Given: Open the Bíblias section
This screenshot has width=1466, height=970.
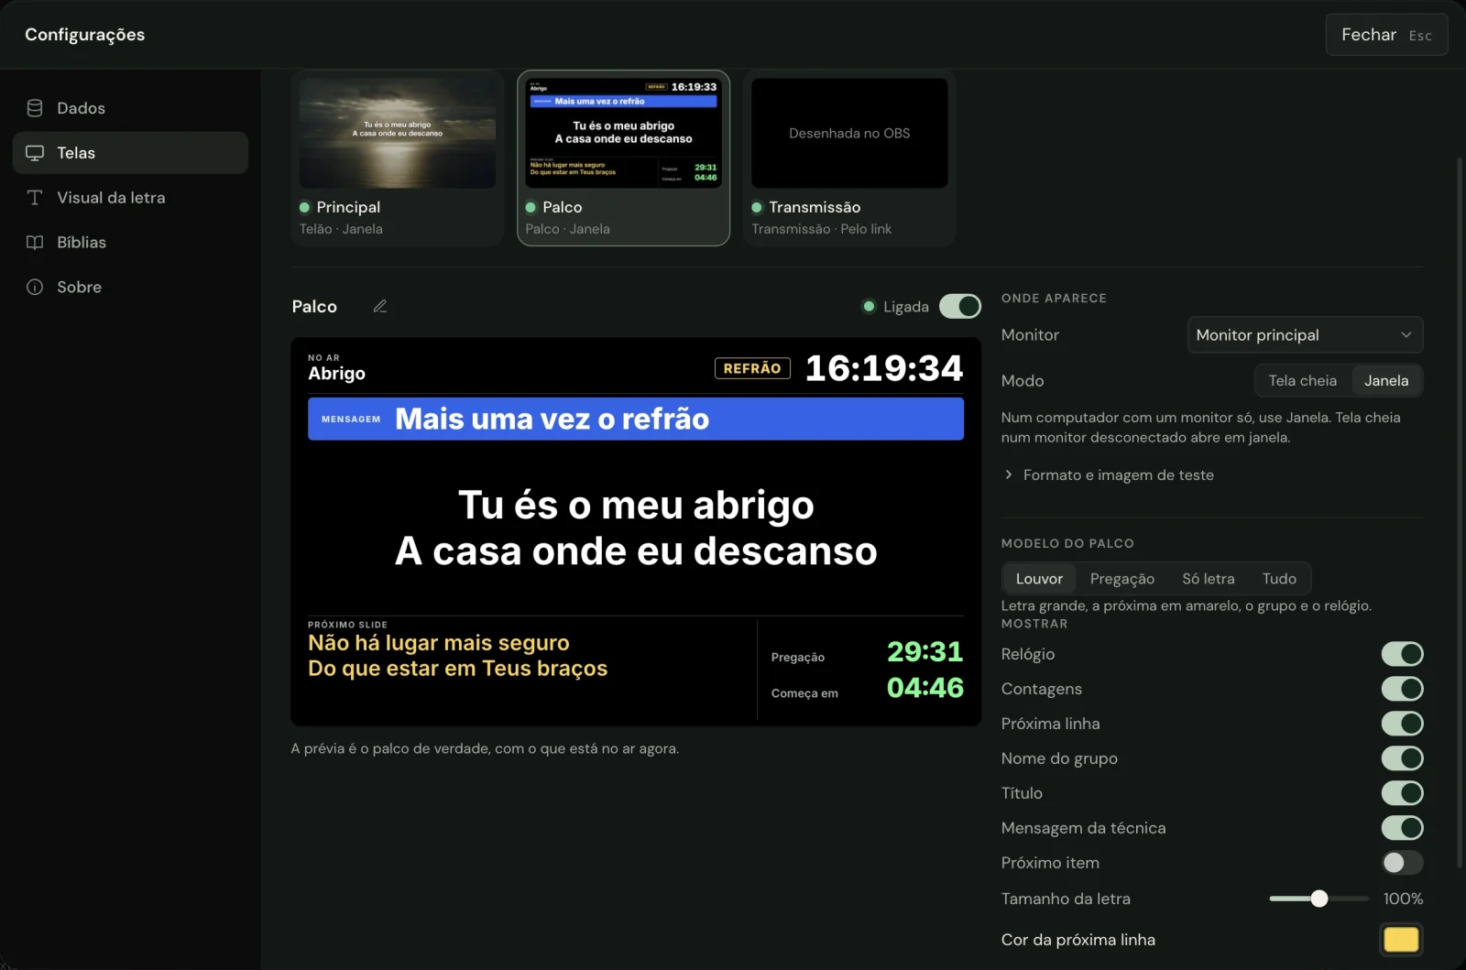Looking at the screenshot, I should pos(130,243).
